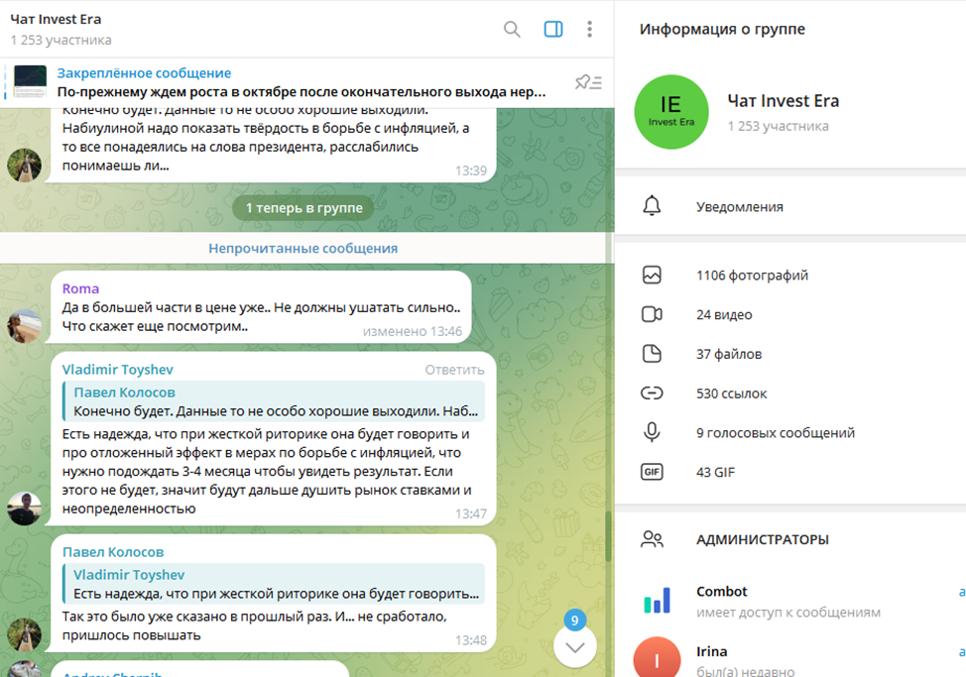This screenshot has width=966, height=677.
Task: Click Ответить on Vladimir Toyshev's message
Action: [x=454, y=370]
